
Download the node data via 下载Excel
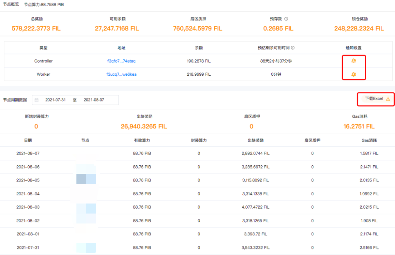(377, 99)
